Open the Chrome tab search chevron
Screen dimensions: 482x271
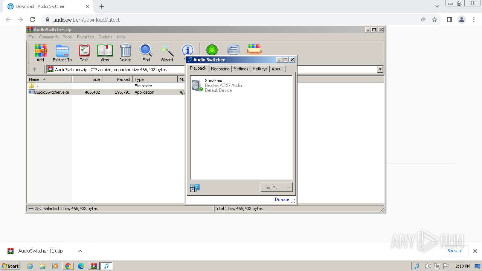(437, 6)
